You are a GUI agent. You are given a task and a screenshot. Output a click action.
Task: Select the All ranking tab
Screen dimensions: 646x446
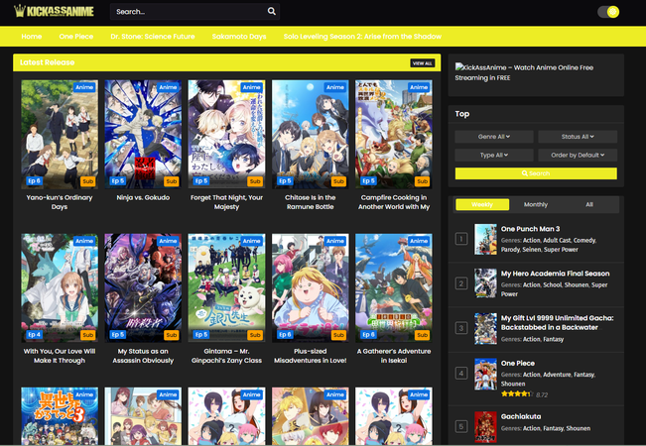pos(589,204)
